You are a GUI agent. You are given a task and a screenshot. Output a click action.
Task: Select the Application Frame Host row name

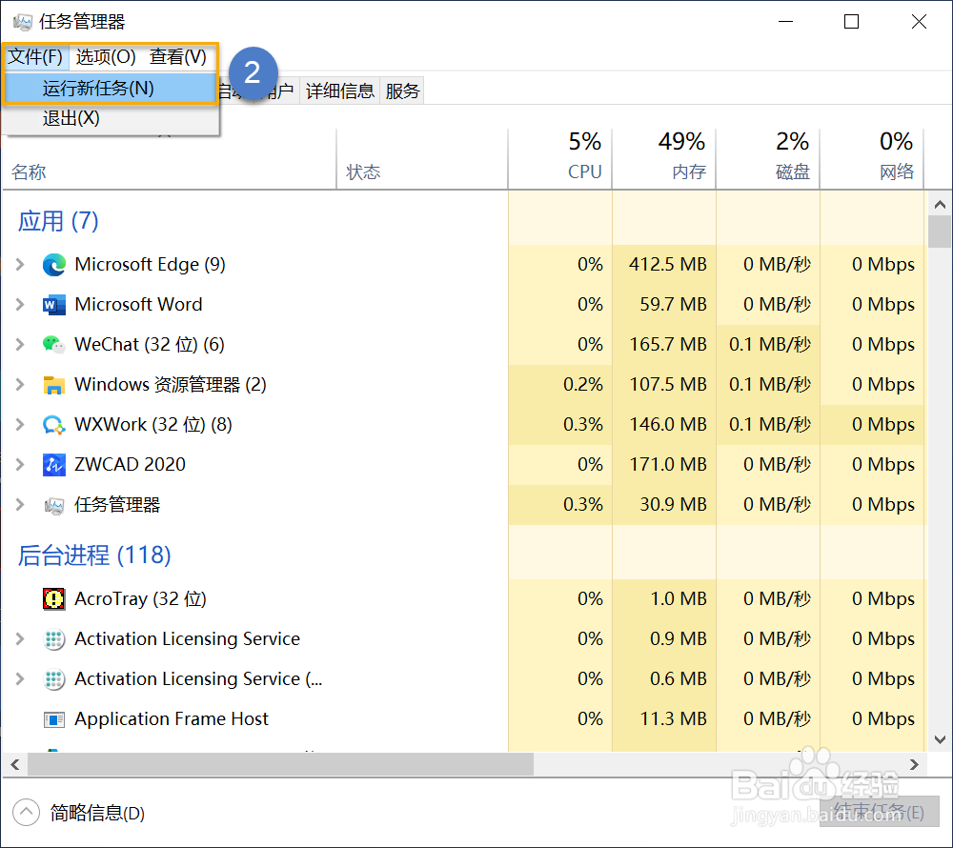click(171, 719)
